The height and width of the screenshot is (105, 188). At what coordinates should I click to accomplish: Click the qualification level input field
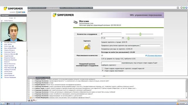coord(111,63)
